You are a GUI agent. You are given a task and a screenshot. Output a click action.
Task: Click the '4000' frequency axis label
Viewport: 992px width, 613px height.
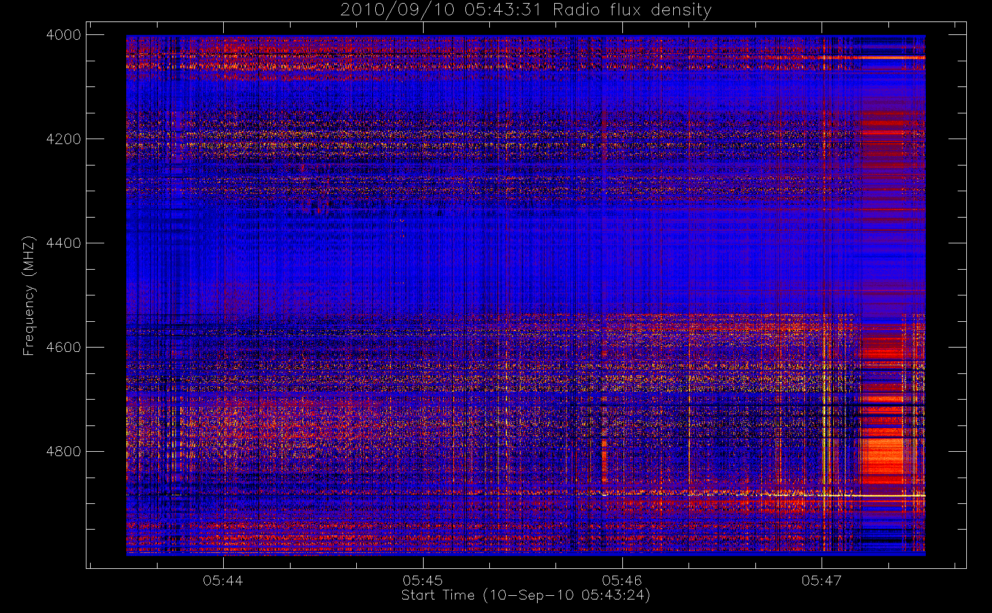click(x=64, y=35)
